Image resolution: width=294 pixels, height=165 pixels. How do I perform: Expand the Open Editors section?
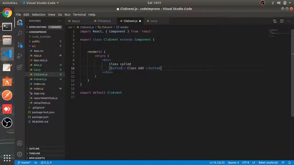[x=45, y=27]
